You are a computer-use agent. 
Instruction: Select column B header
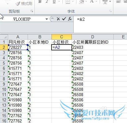tap(40, 37)
